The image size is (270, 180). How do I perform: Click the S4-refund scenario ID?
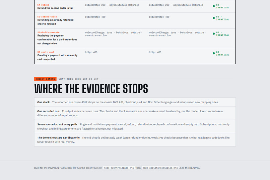coord(43,5)
